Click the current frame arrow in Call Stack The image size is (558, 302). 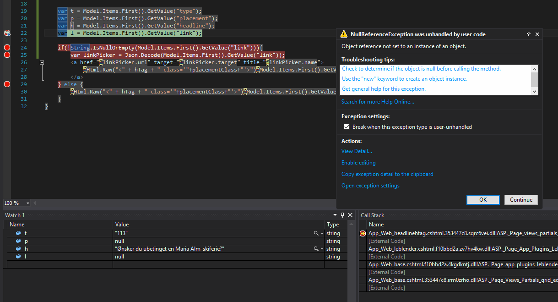pyautogui.click(x=363, y=233)
